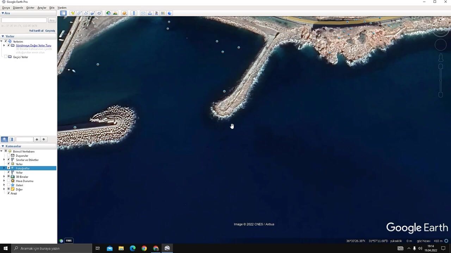Screen dimensions: 451x253
Task: Click the Yol tarifi al link
Action: pyautogui.click(x=36, y=31)
